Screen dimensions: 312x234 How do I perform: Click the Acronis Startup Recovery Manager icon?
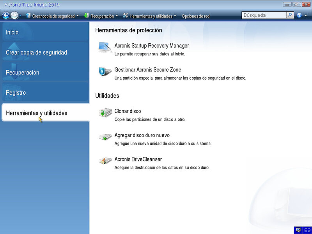click(105, 48)
